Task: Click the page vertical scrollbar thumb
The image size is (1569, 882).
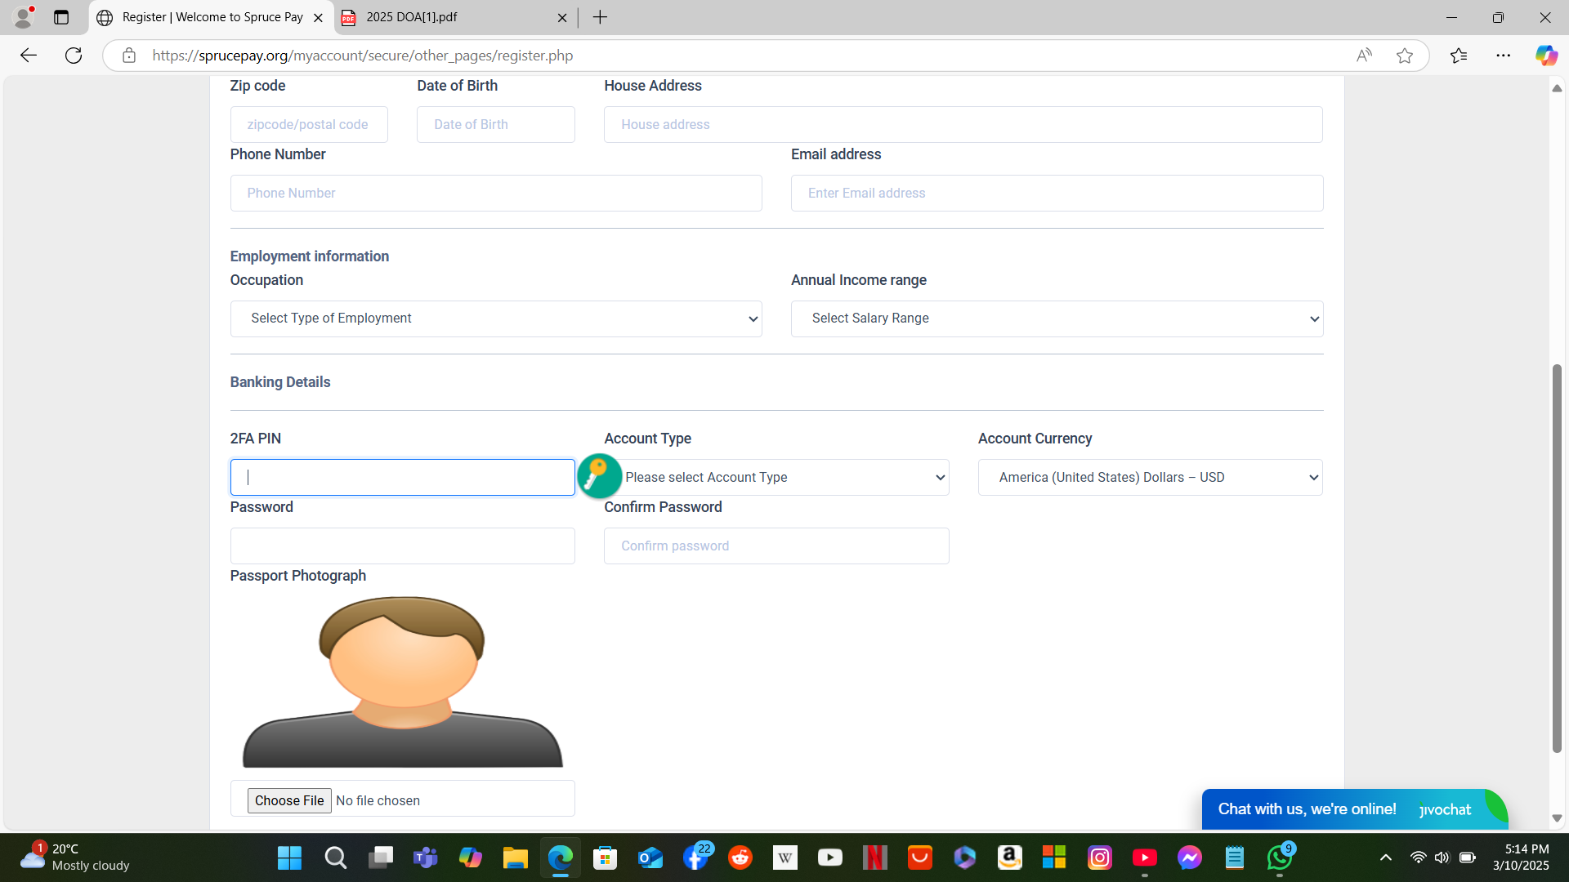Action: click(1557, 559)
